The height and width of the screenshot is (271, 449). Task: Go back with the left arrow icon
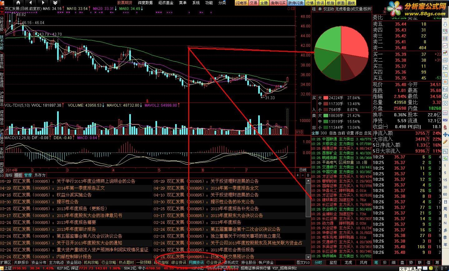click(x=31, y=3)
